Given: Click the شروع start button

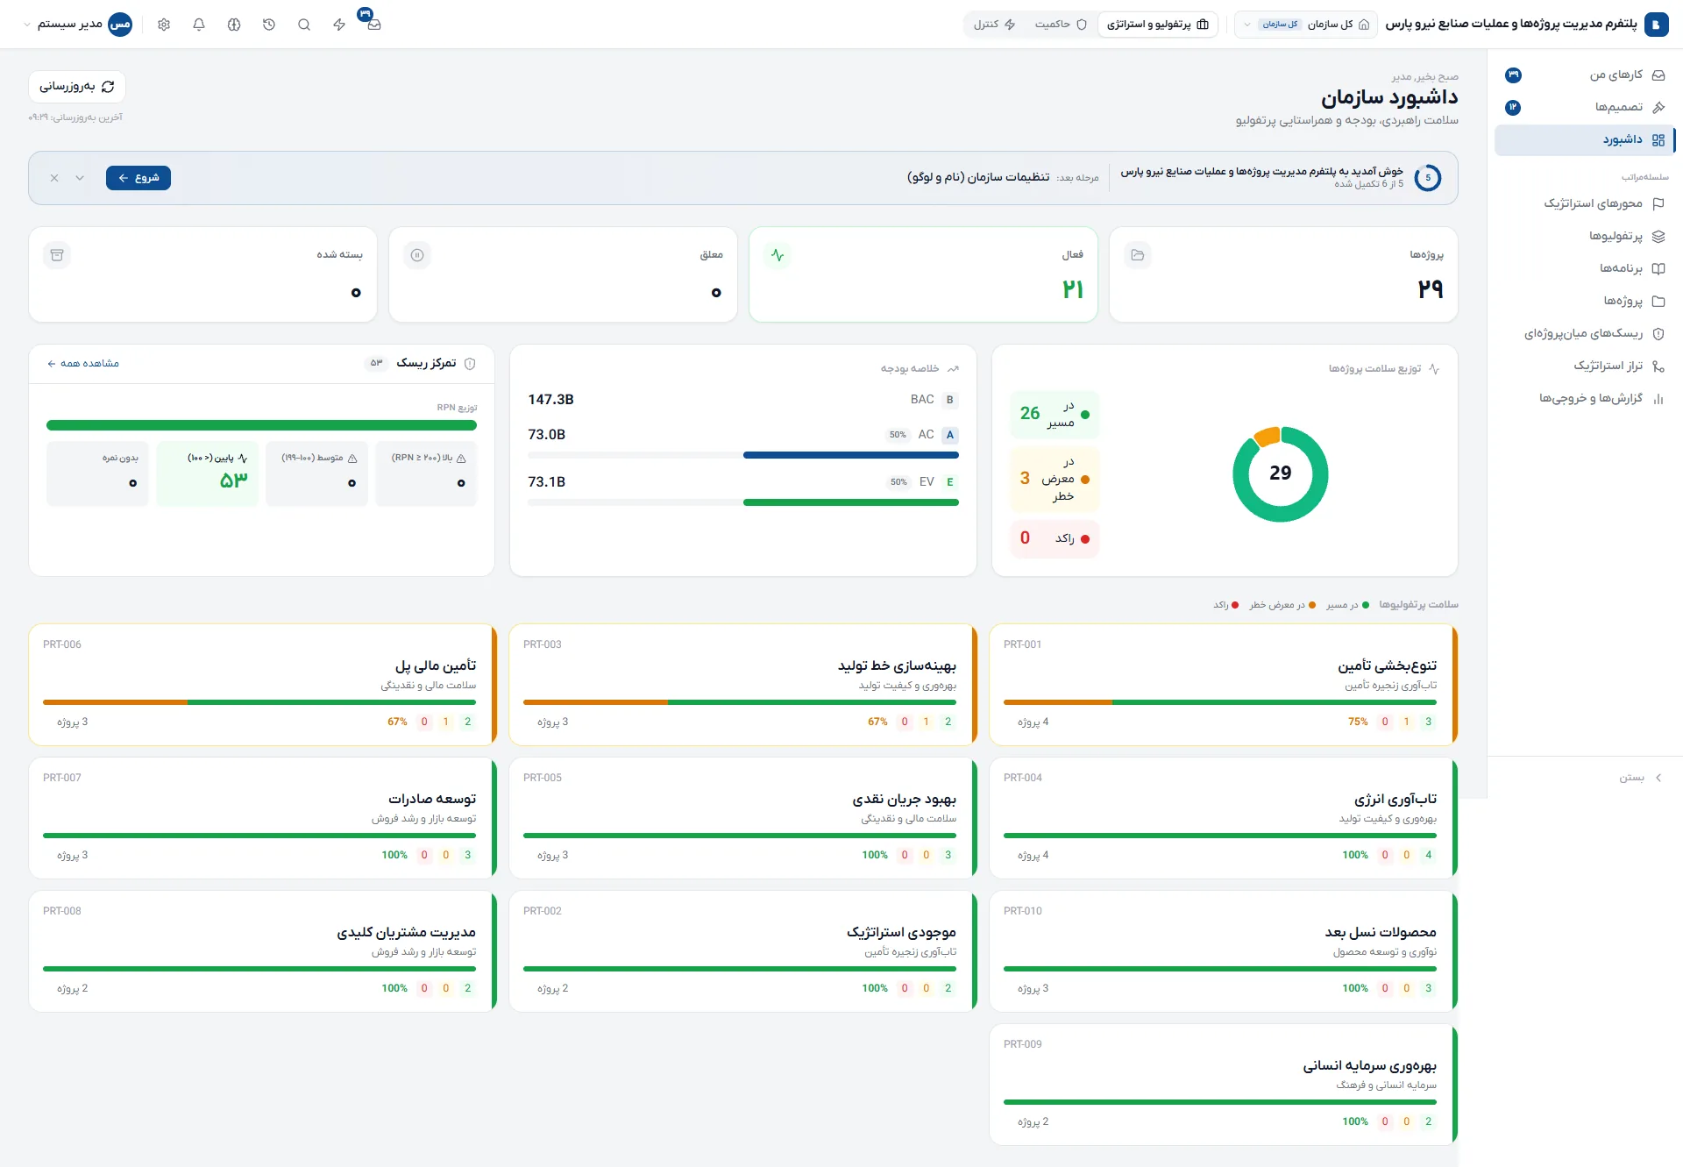Looking at the screenshot, I should tap(138, 178).
